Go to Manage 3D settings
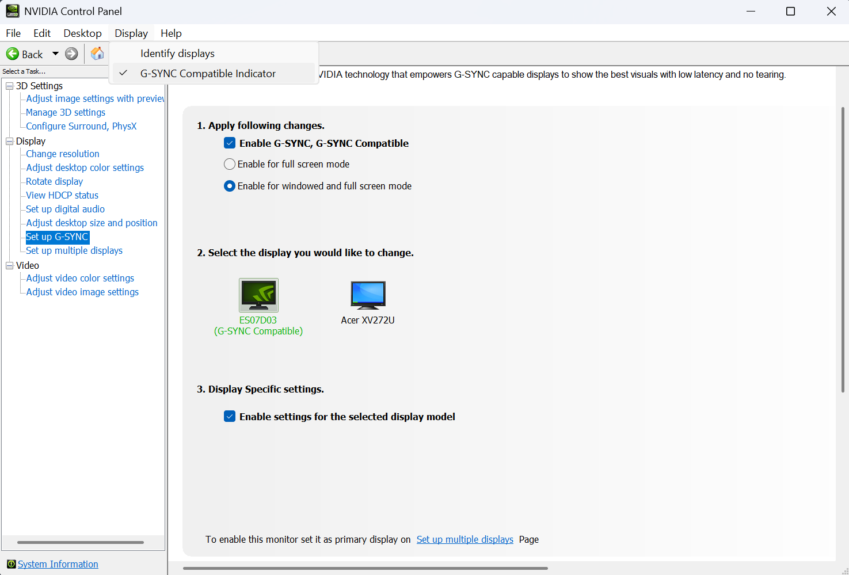The height and width of the screenshot is (575, 849). 66,113
